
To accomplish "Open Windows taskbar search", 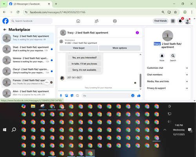I will 14,130.
